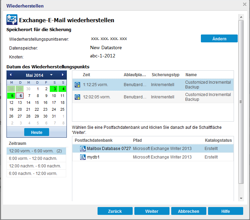Viewport: 250px width, 220px height.
Task: Click the Abbrechen button
Action: (189, 211)
